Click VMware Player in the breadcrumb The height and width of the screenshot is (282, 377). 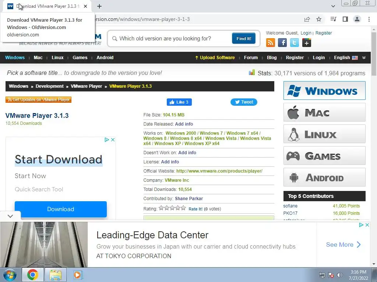86,86
